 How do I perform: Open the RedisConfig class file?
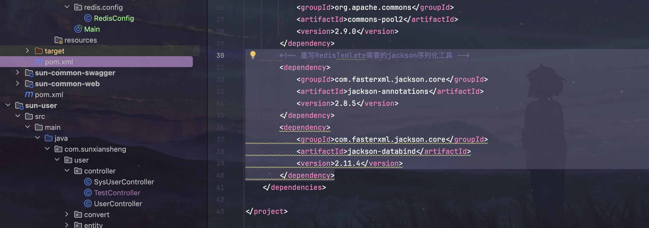point(114,18)
